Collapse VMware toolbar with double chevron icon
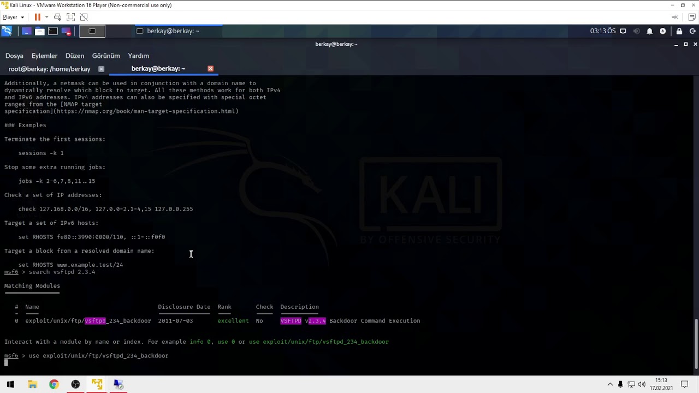The height and width of the screenshot is (393, 699). click(675, 17)
